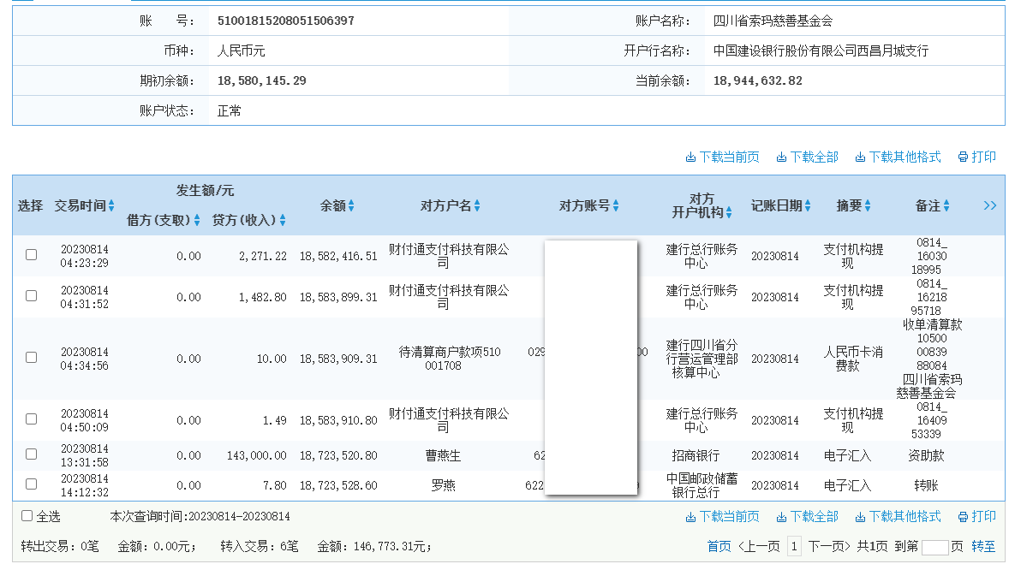The image size is (1009, 564).
Task: Sort by 摘要 column arrows
Action: point(868,205)
